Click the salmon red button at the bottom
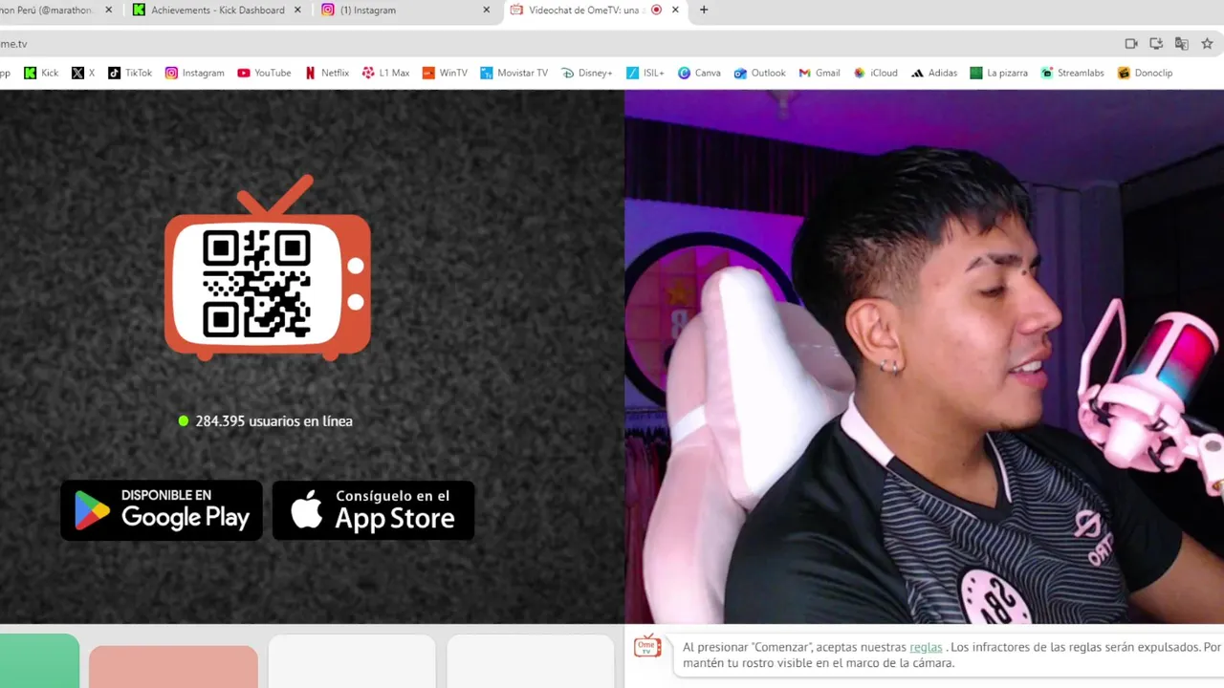Screen dimensions: 1224x688 [173, 667]
